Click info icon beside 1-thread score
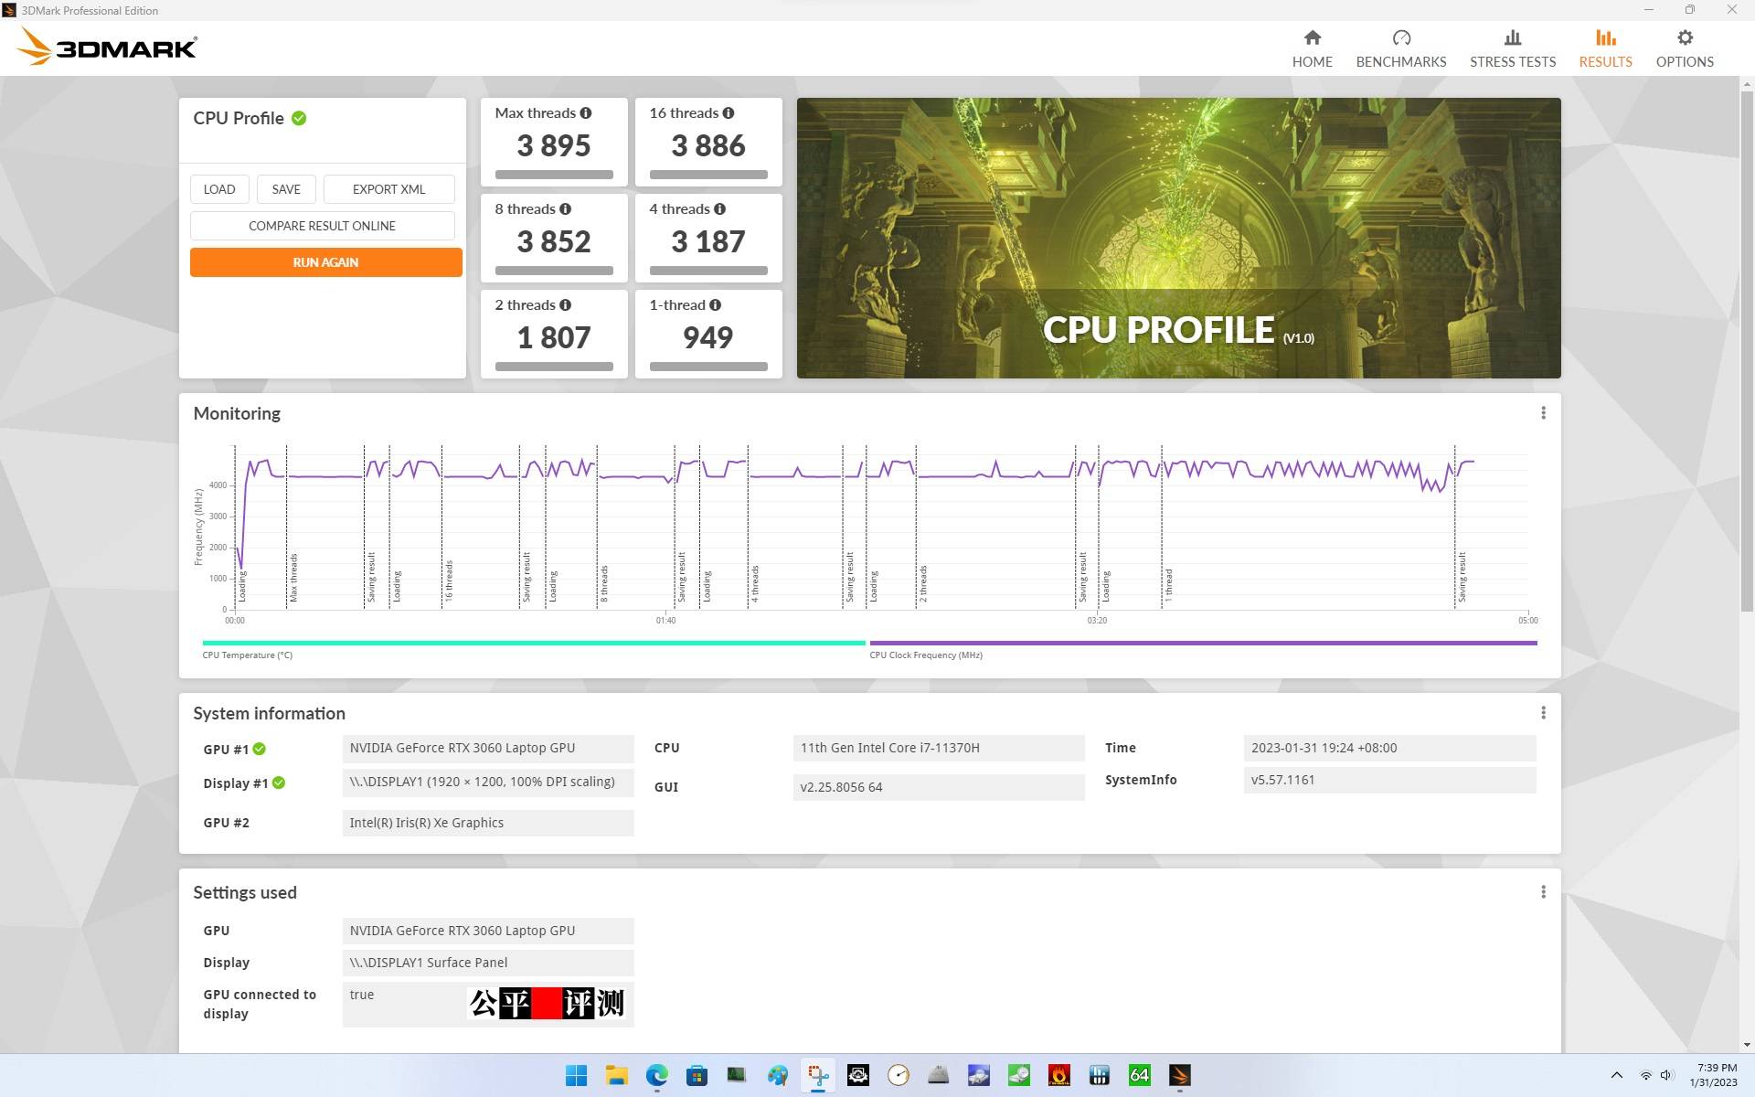 [x=715, y=305]
